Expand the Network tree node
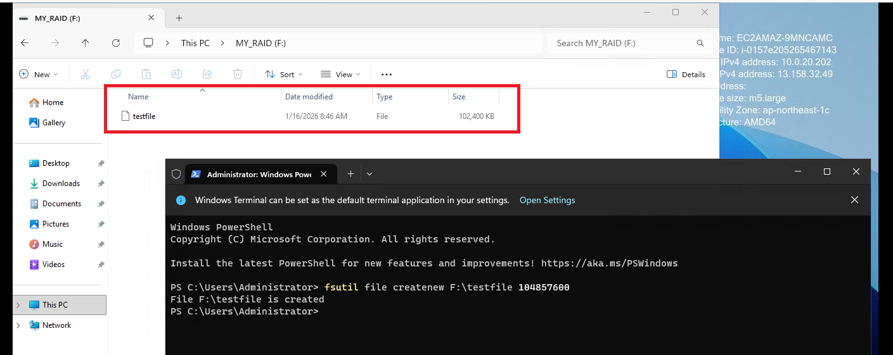893x355 pixels. click(18, 325)
